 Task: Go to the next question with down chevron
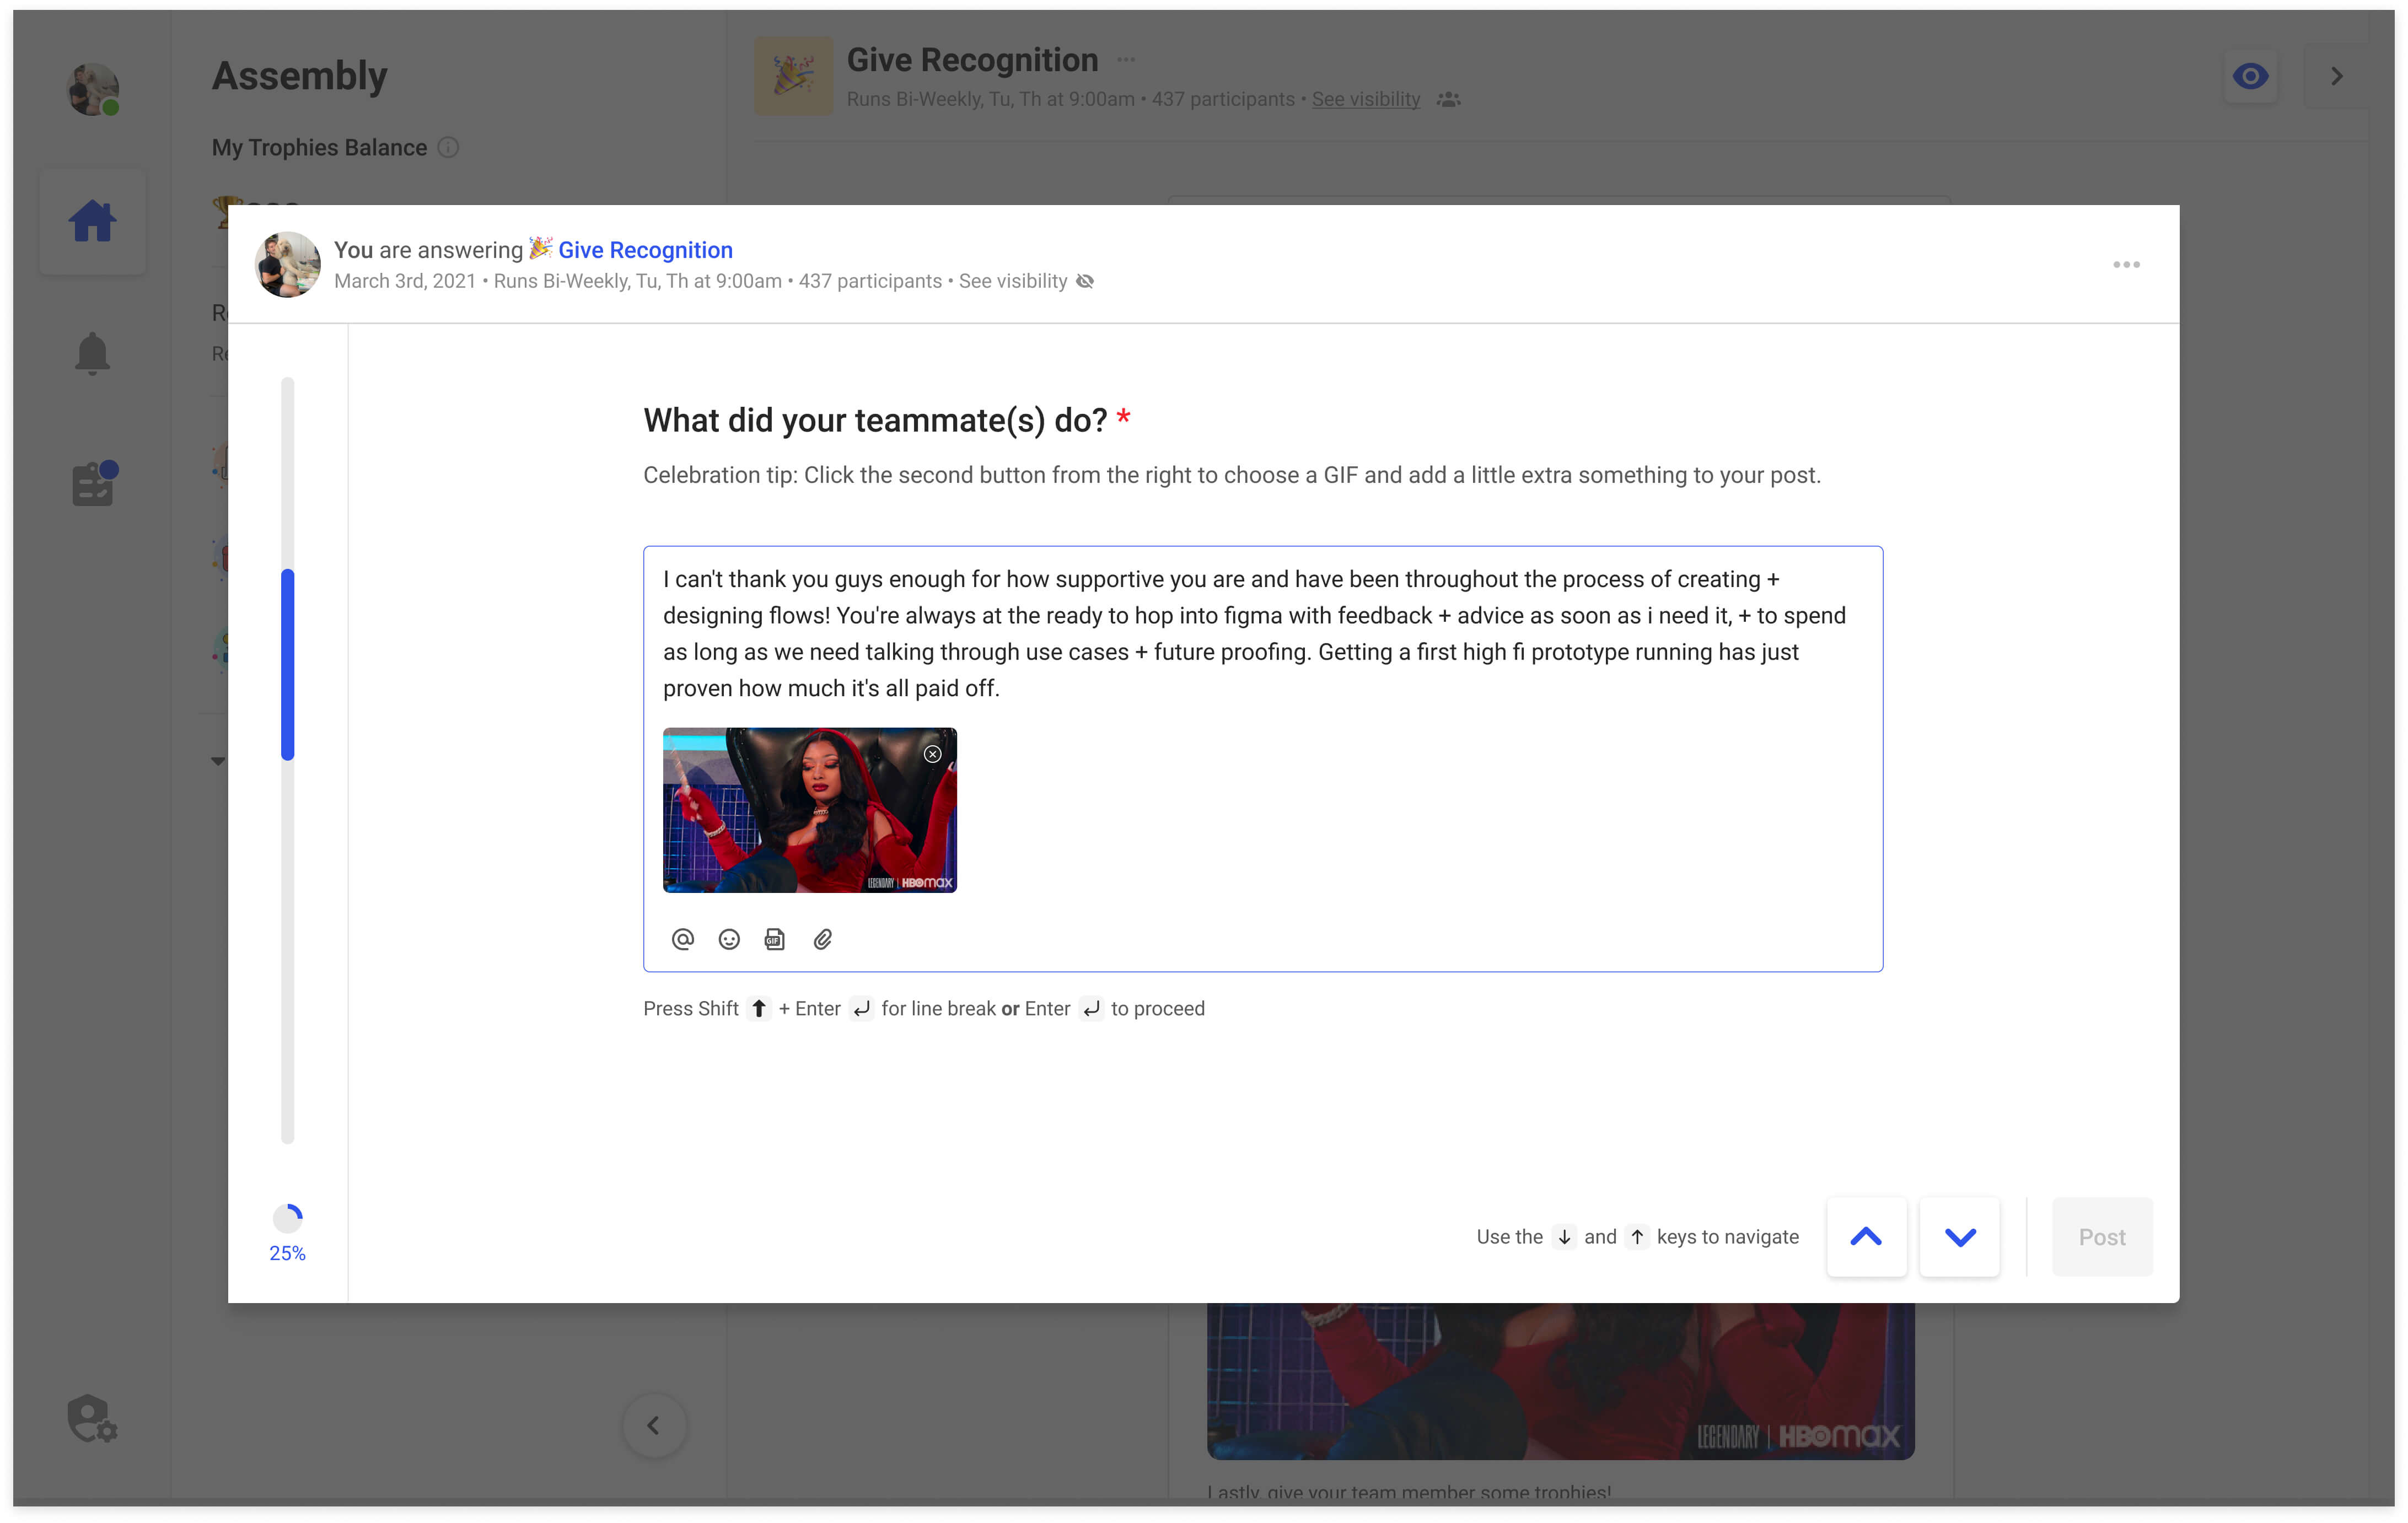(1960, 1237)
